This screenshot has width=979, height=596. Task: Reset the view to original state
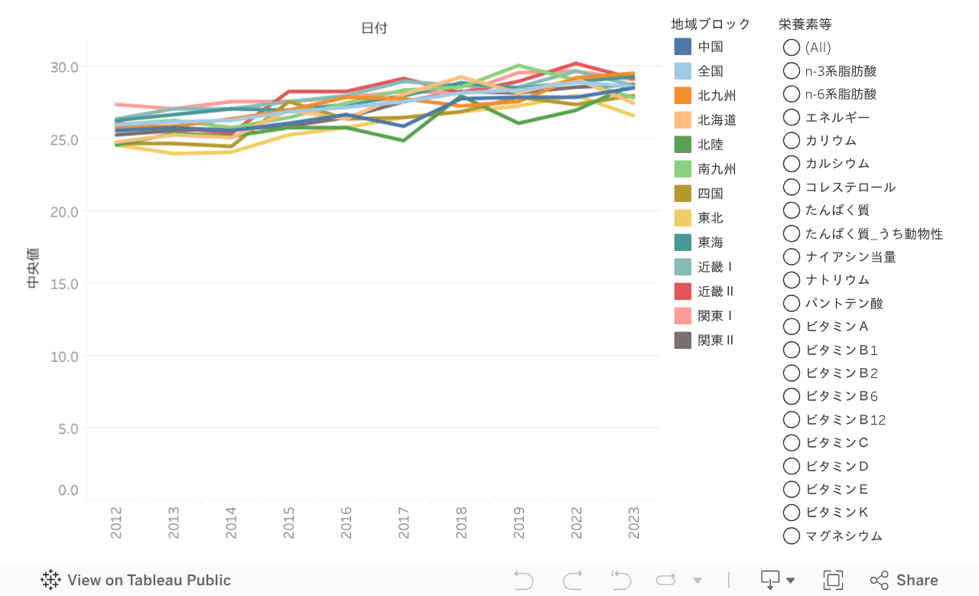pyautogui.click(x=621, y=580)
